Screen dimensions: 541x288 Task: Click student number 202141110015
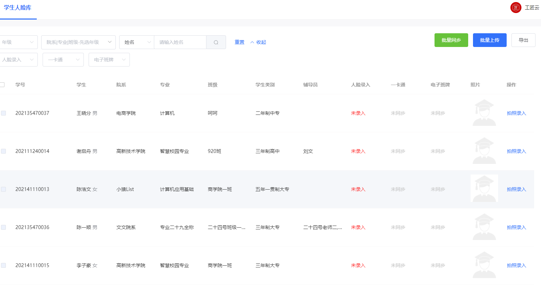32,265
